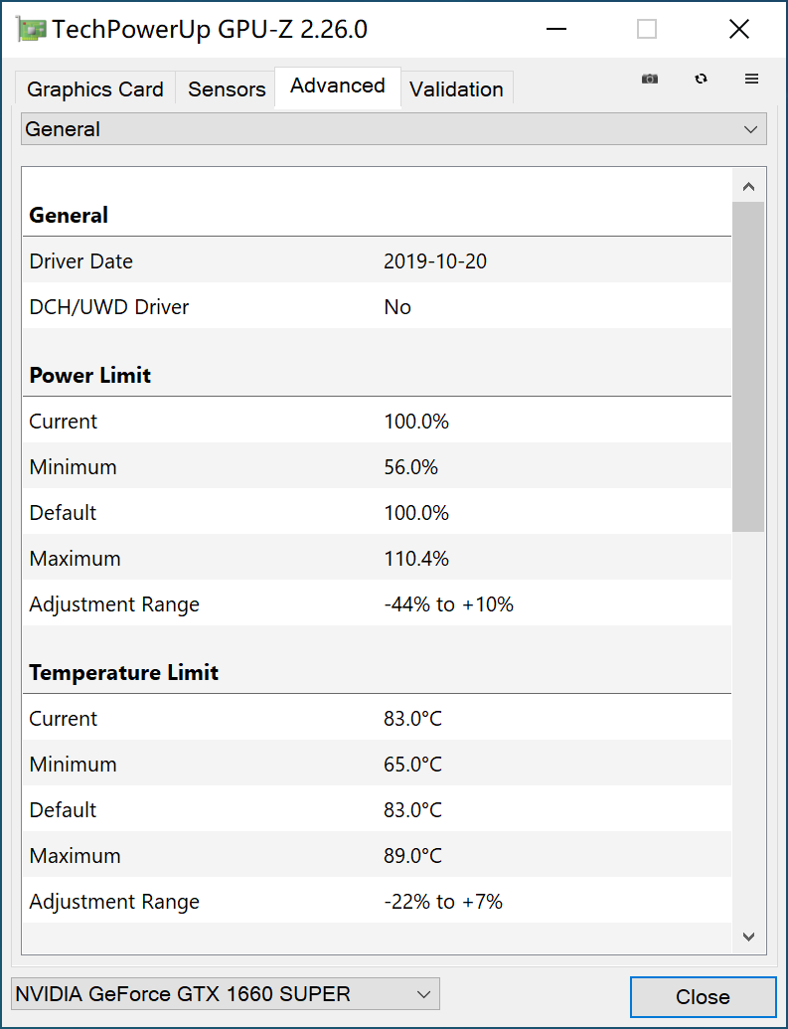788x1029 pixels.
Task: Select the Advanced tab
Action: (338, 86)
